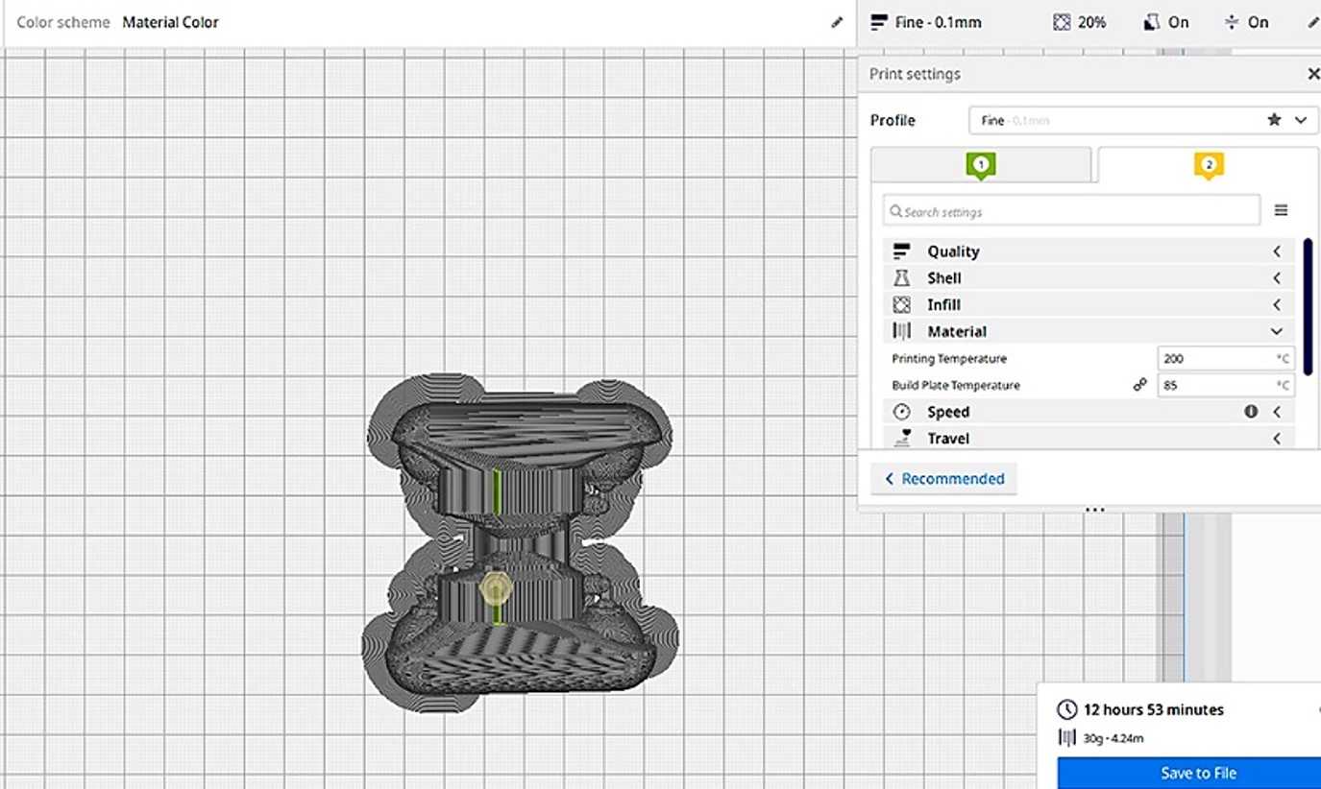Open the Profile dropdown showing Fine
Image resolution: width=1321 pixels, height=789 pixels.
1143,120
